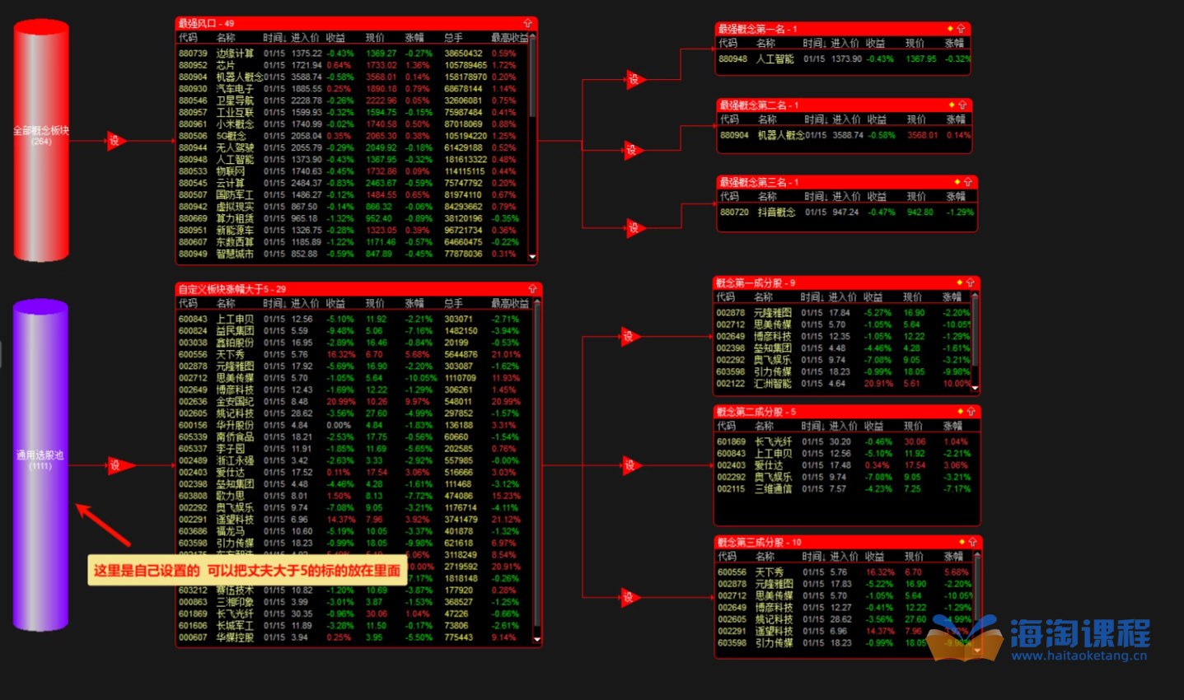Click the 设 node feeding 最强概念第一名 panel

point(634,79)
